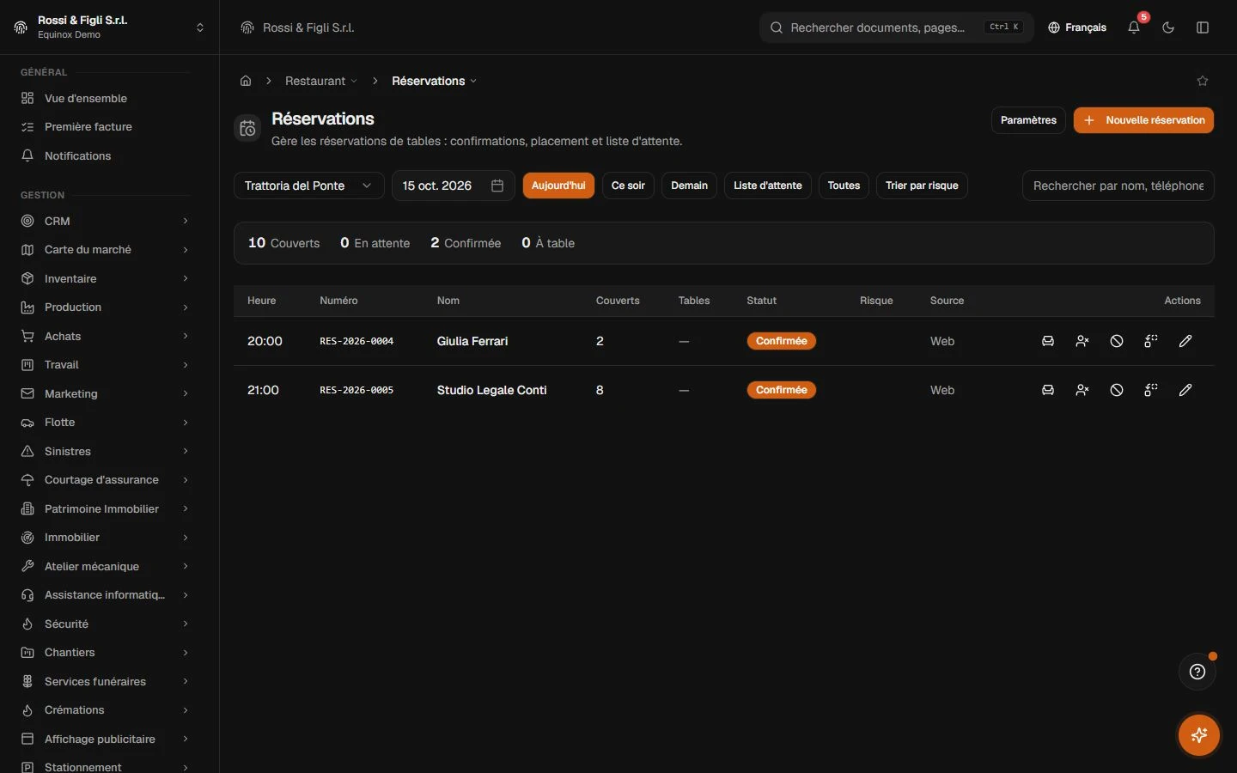This screenshot has height=773, width=1237.
Task: Expand the Restaurant breadcrumb dropdown
Action: coord(321,81)
